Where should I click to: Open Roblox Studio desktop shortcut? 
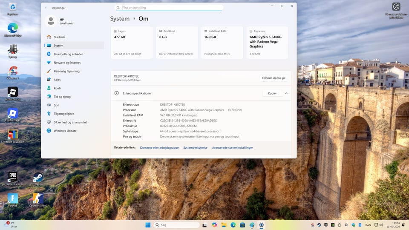(13, 92)
